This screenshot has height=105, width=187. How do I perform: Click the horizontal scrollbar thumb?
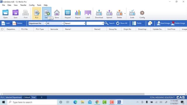coord(73,94)
